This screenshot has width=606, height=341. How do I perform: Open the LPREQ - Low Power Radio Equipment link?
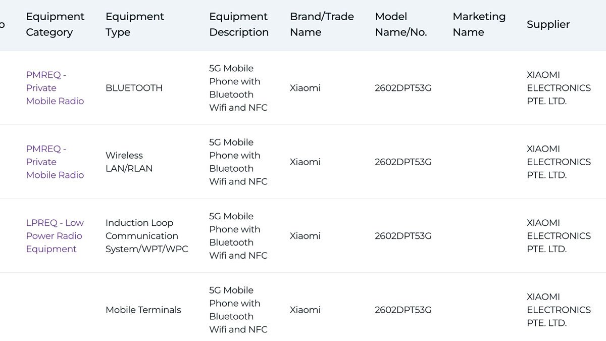pos(55,236)
